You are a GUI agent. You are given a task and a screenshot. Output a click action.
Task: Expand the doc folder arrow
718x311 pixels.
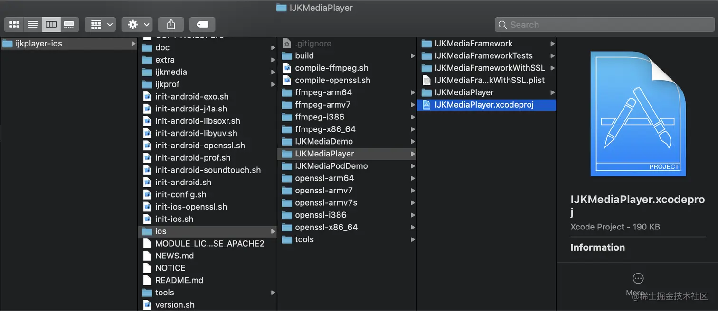[x=273, y=47]
